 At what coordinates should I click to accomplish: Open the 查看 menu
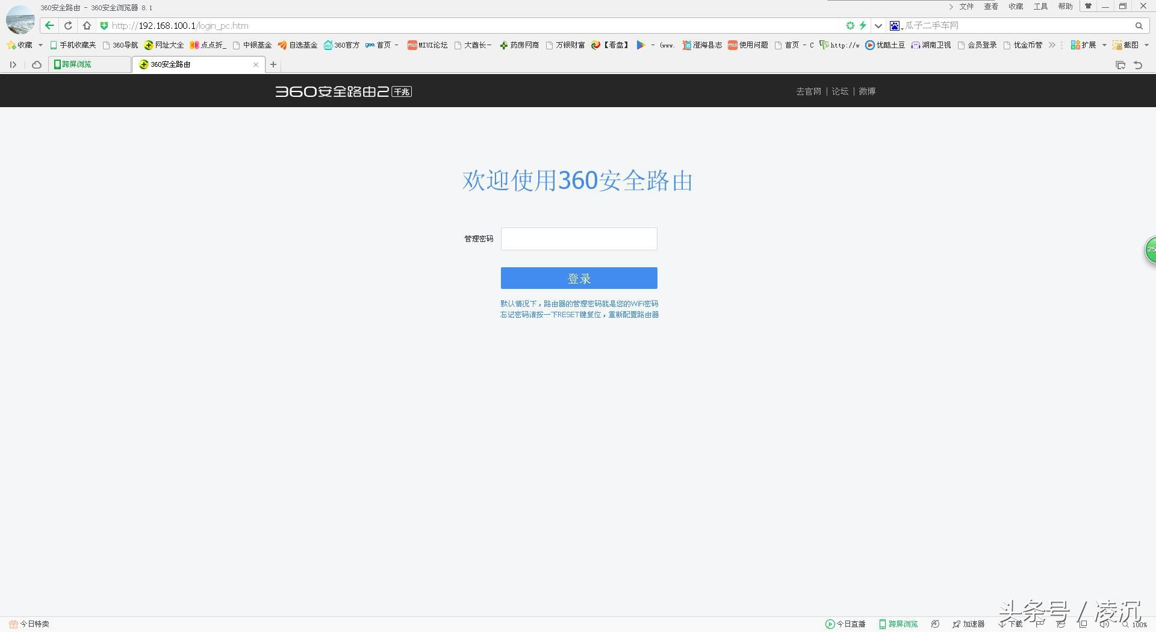point(991,7)
